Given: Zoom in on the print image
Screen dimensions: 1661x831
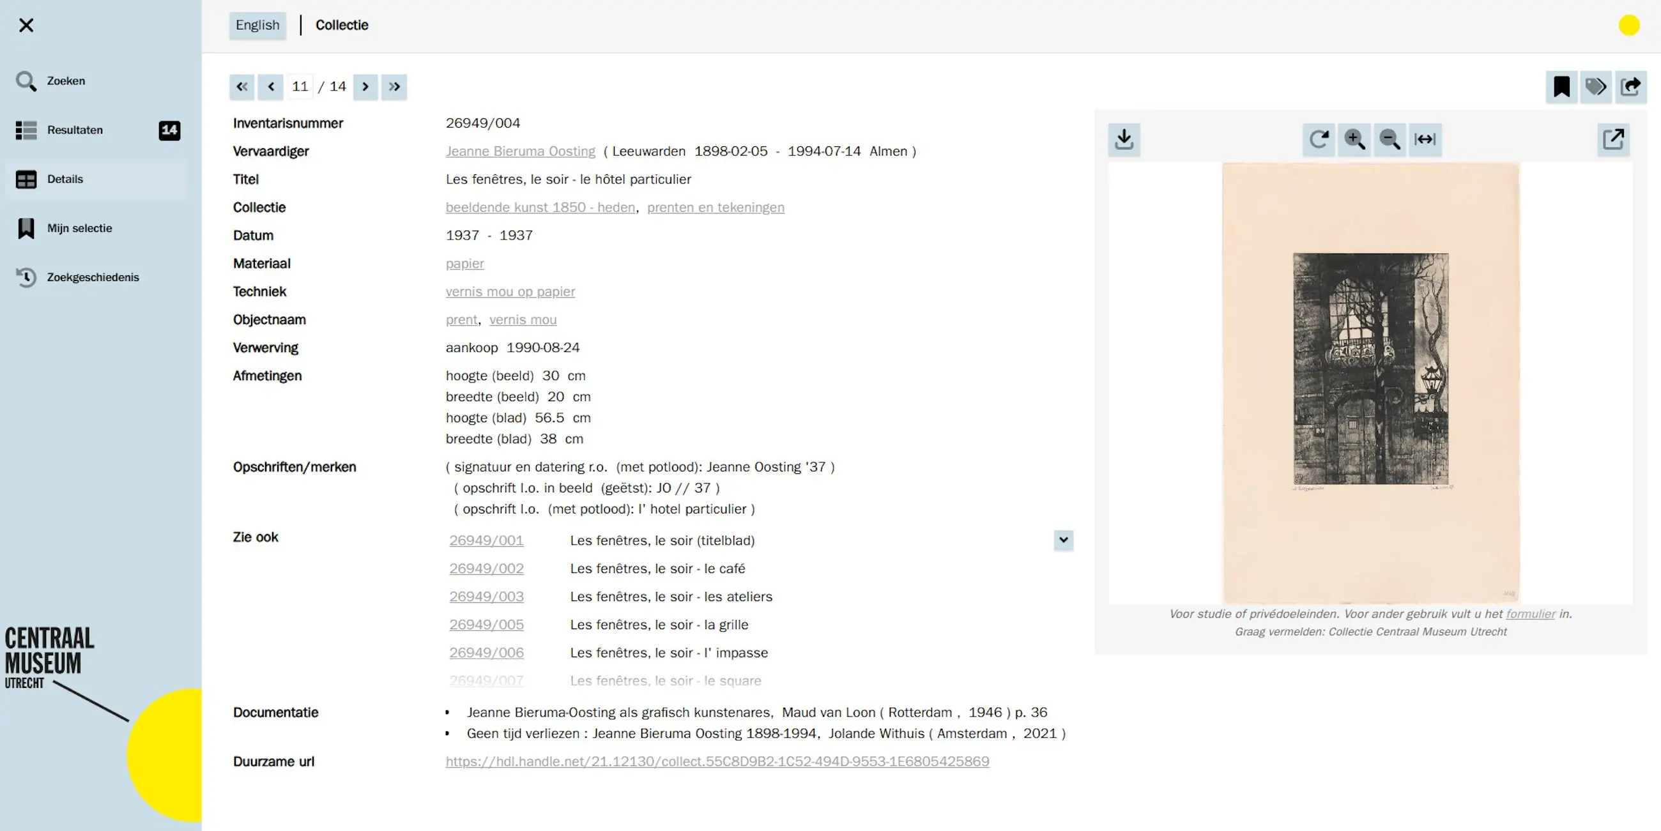Looking at the screenshot, I should pyautogui.click(x=1354, y=139).
